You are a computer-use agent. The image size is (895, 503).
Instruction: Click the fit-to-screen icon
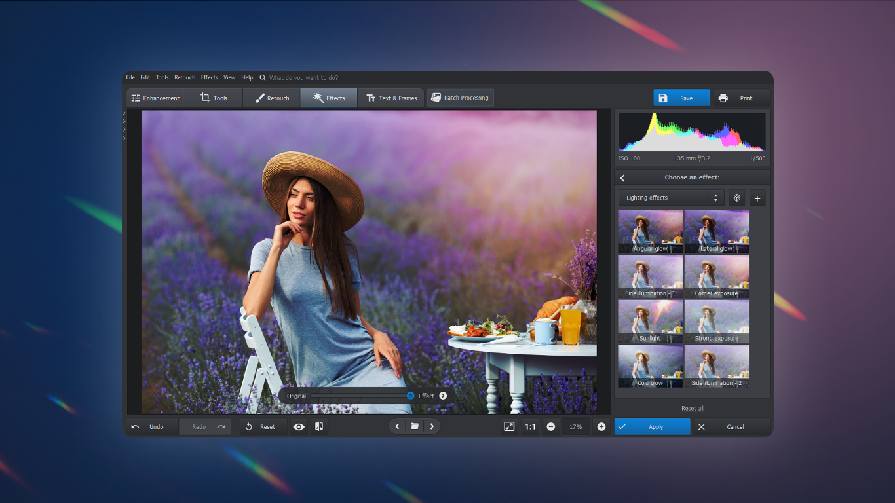coord(509,426)
